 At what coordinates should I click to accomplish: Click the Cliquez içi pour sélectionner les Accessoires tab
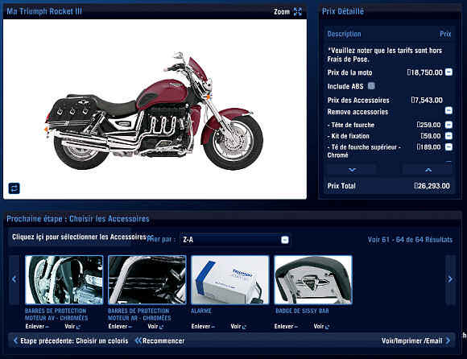click(70, 237)
